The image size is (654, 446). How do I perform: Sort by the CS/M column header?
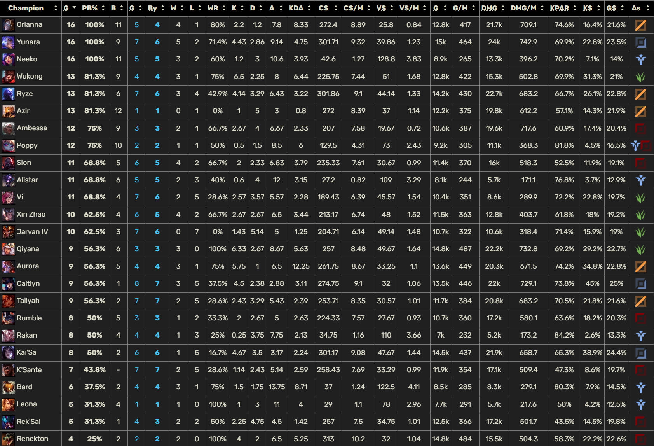[358, 8]
